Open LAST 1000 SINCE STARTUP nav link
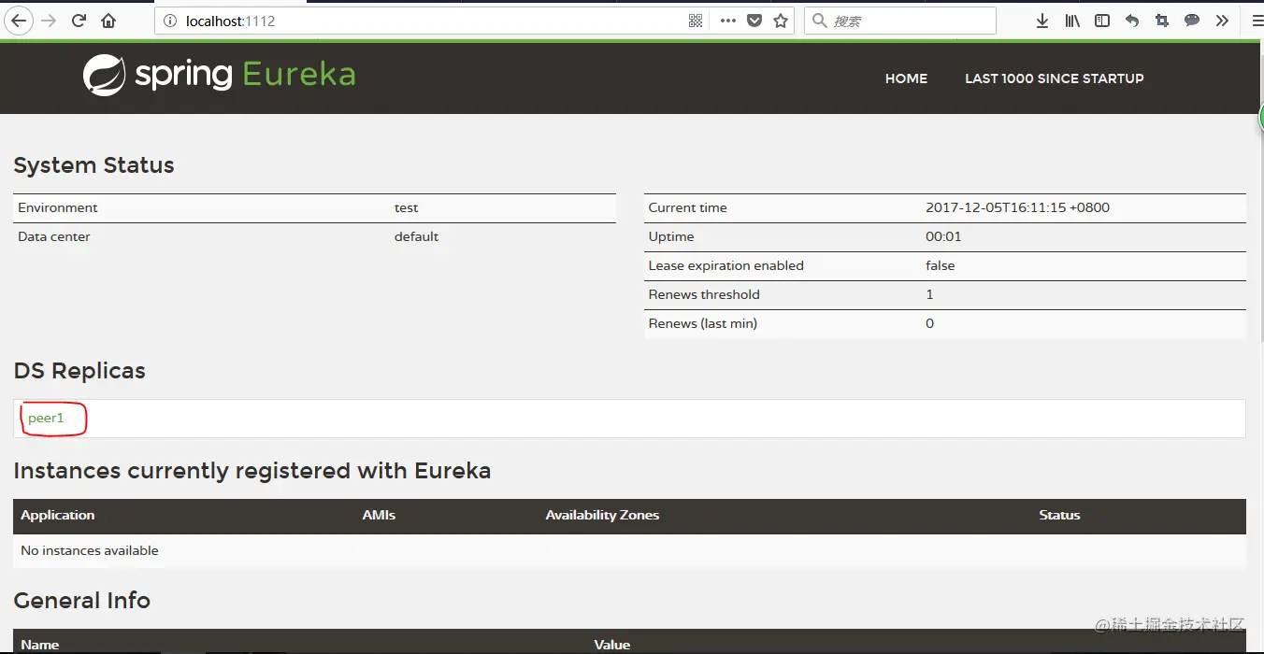The width and height of the screenshot is (1264, 654). pyautogui.click(x=1054, y=78)
